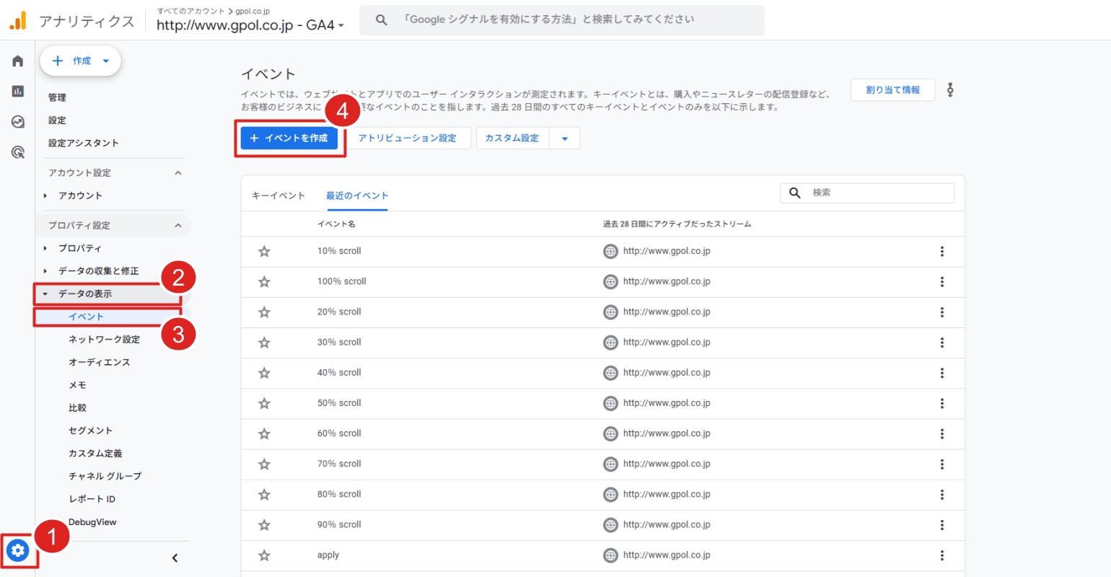The height and width of the screenshot is (577, 1111).
Task: Click the magnifier icon in the top search bar
Action: [x=382, y=19]
